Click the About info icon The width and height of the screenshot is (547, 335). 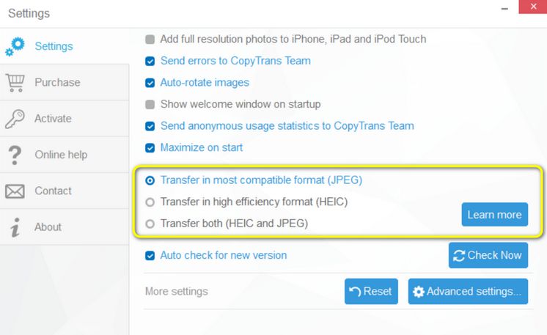tap(15, 227)
